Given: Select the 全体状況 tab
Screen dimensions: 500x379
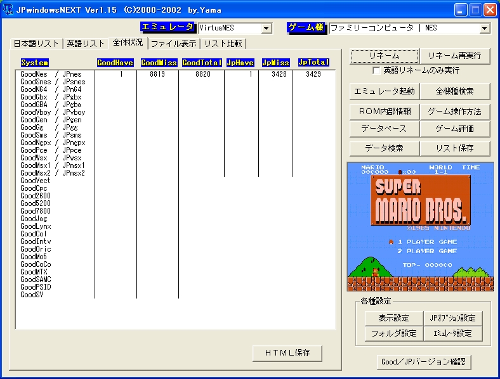Looking at the screenshot, I should click(128, 42).
